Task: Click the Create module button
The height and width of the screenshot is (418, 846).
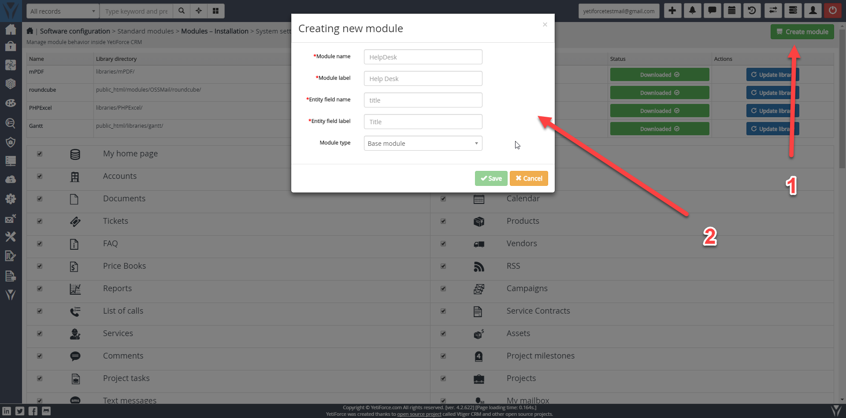Action: click(802, 32)
